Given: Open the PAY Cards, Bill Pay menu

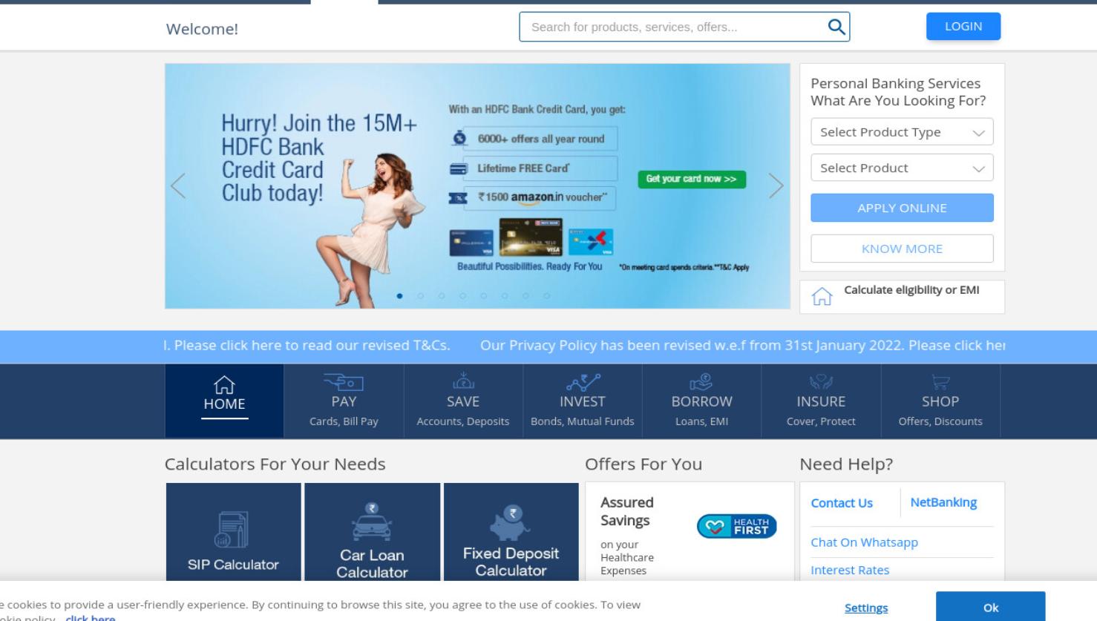Looking at the screenshot, I should (344, 401).
